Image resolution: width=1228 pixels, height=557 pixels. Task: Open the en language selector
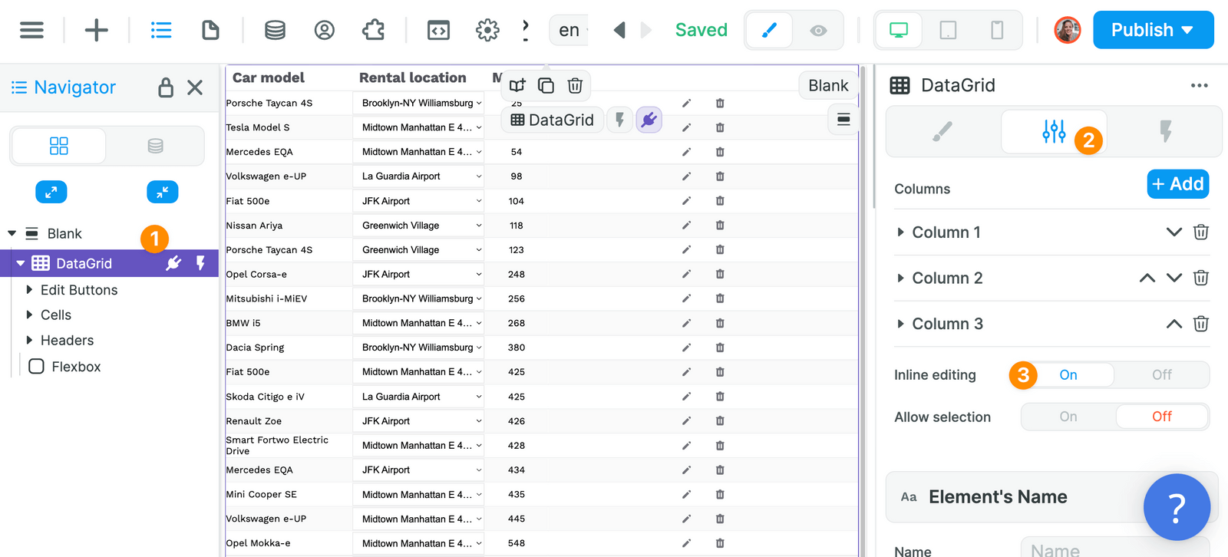(x=569, y=30)
